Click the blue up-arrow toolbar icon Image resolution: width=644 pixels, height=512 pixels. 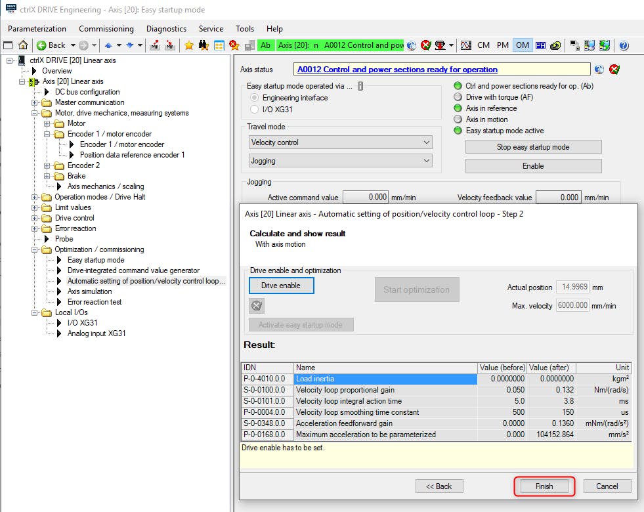tap(108, 45)
